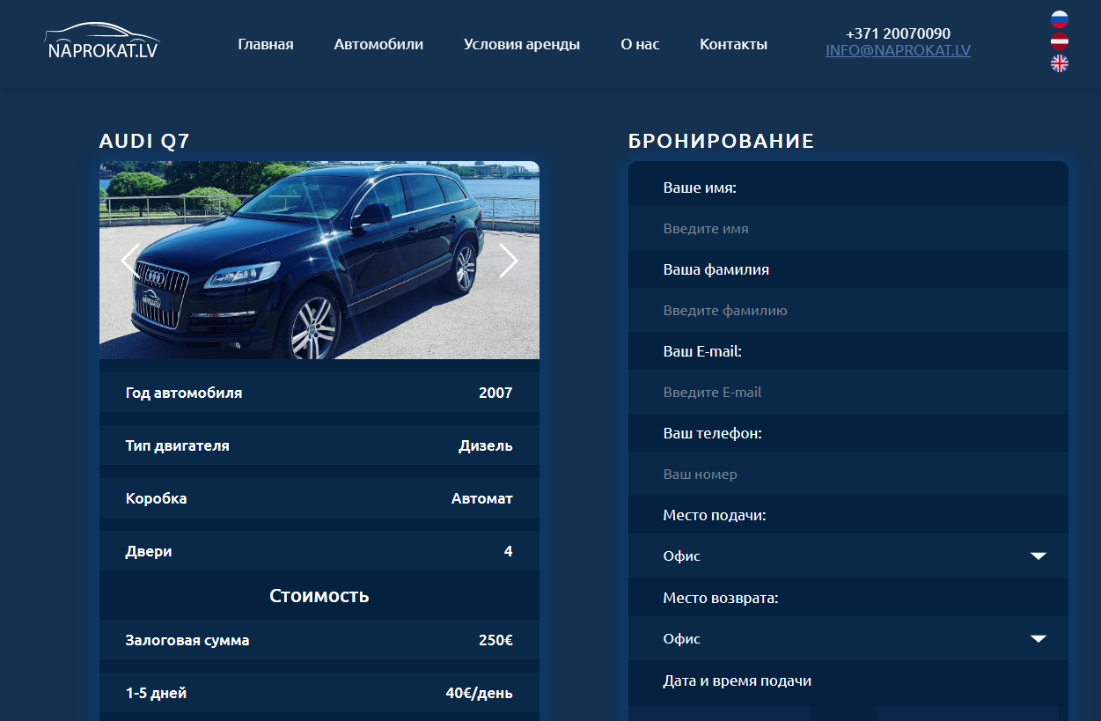
Task: Open the Контакты menu item
Action: pos(733,44)
